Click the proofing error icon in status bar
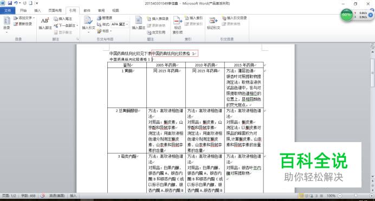375x201 pixels. coord(43,196)
